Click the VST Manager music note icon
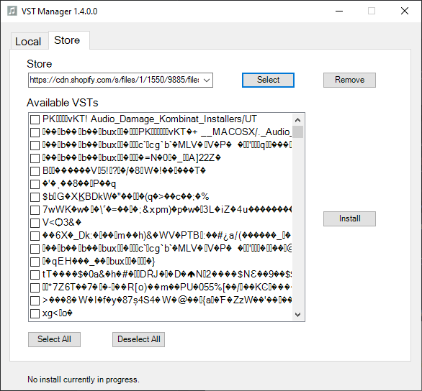 click(x=12, y=11)
